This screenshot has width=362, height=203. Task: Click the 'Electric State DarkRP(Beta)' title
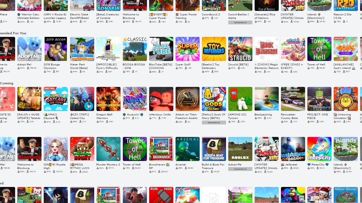click(79, 16)
